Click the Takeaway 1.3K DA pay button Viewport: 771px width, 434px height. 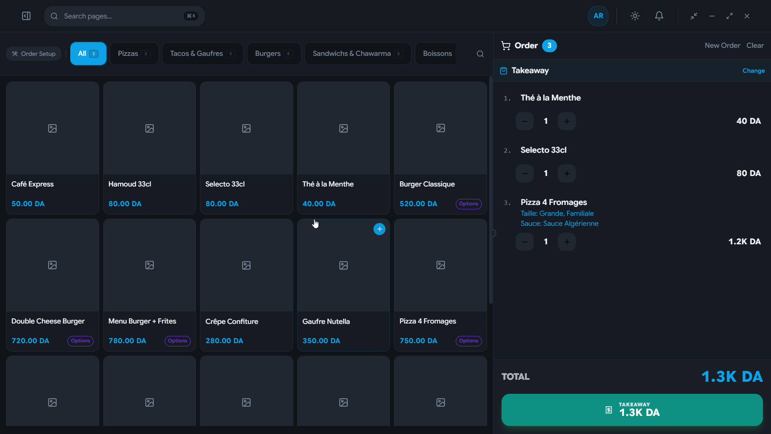[632, 410]
